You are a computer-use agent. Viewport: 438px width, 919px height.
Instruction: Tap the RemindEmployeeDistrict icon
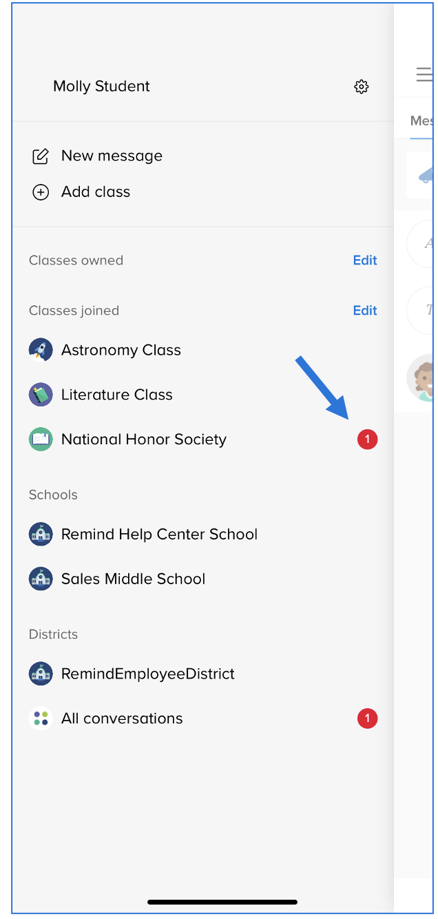[x=41, y=674]
